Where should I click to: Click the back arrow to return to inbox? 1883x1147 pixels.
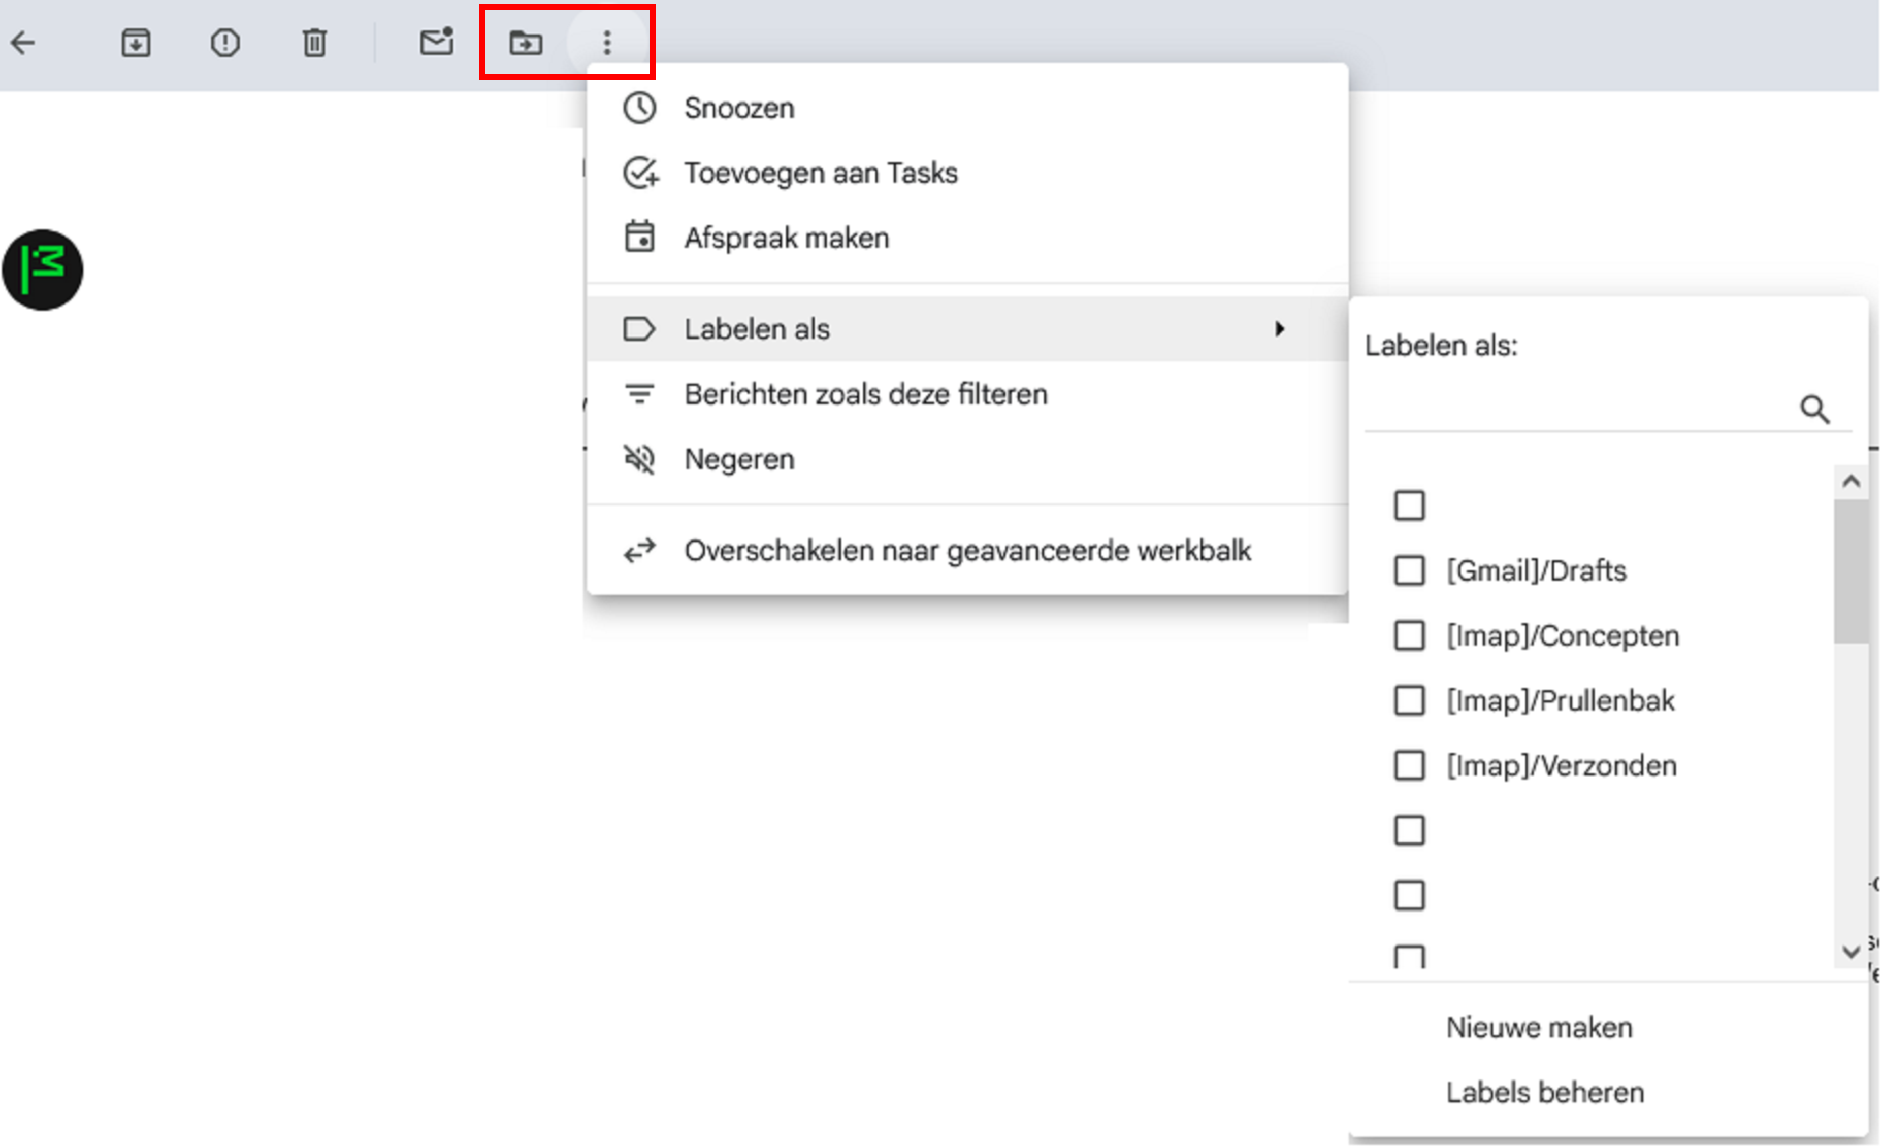click(x=23, y=43)
